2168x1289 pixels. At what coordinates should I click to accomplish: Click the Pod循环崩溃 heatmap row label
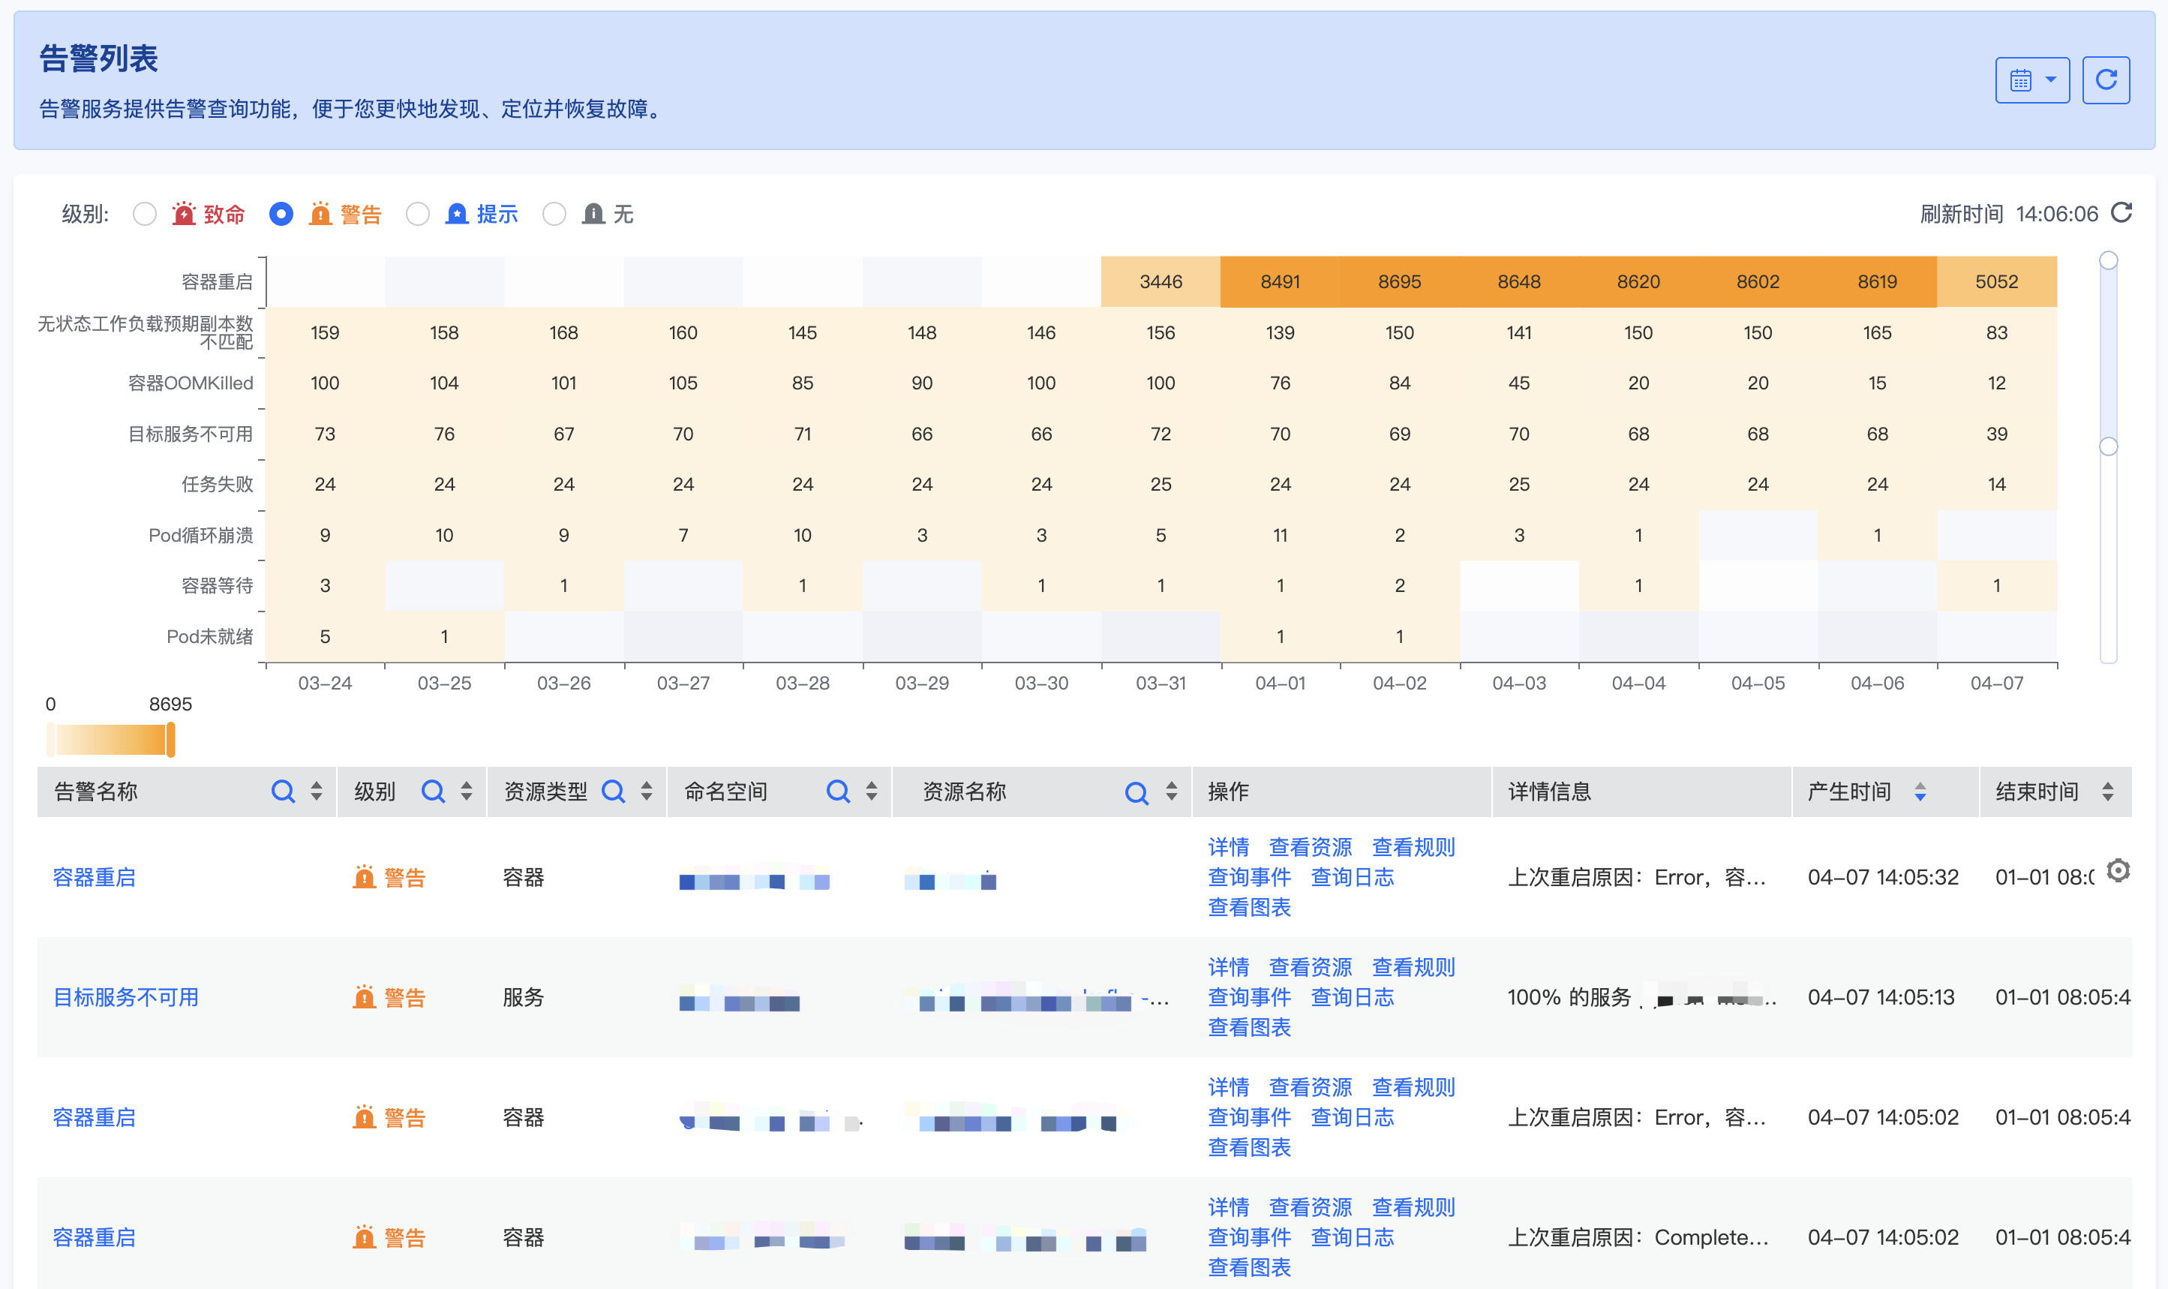click(200, 535)
